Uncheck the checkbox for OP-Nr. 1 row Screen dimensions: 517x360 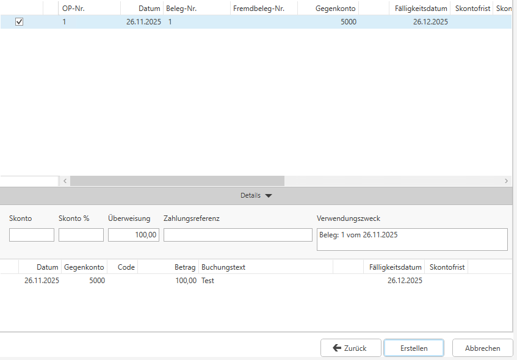(19, 22)
